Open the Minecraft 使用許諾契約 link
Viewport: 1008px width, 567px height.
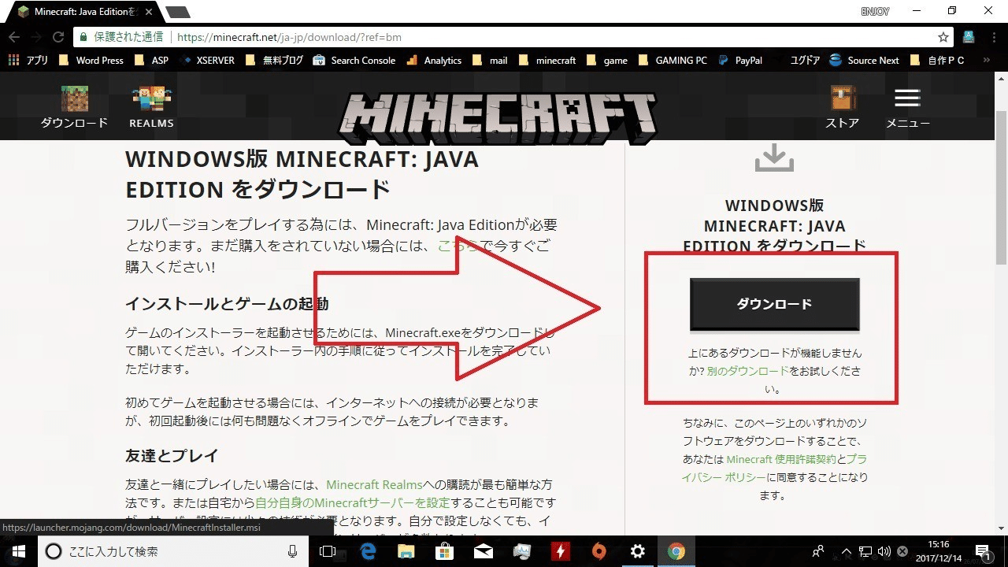pos(781,459)
